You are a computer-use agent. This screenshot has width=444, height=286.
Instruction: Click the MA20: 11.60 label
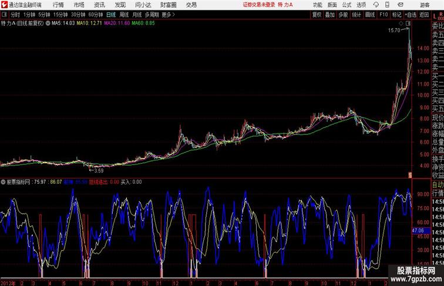pos(117,23)
